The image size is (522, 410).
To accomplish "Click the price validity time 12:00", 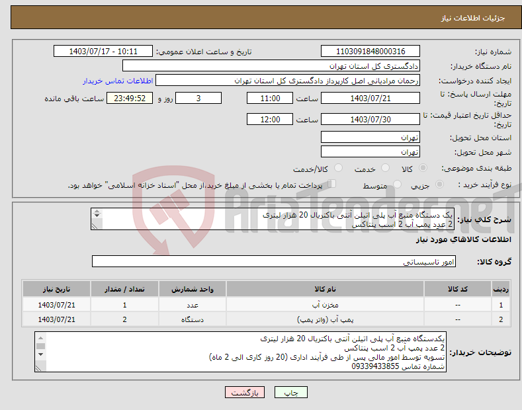I will coord(270,119).
